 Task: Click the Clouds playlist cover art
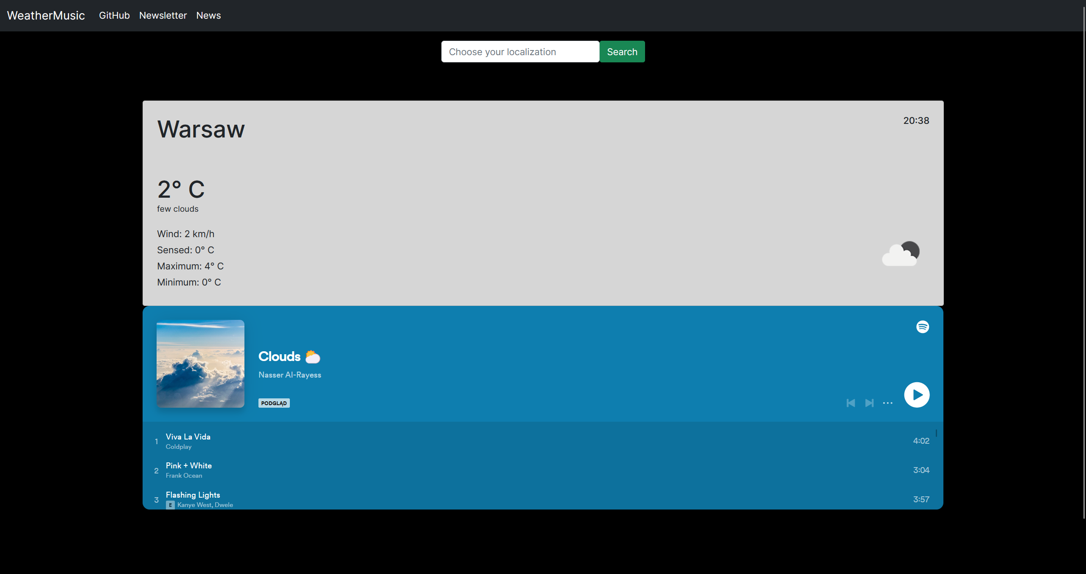coord(200,364)
